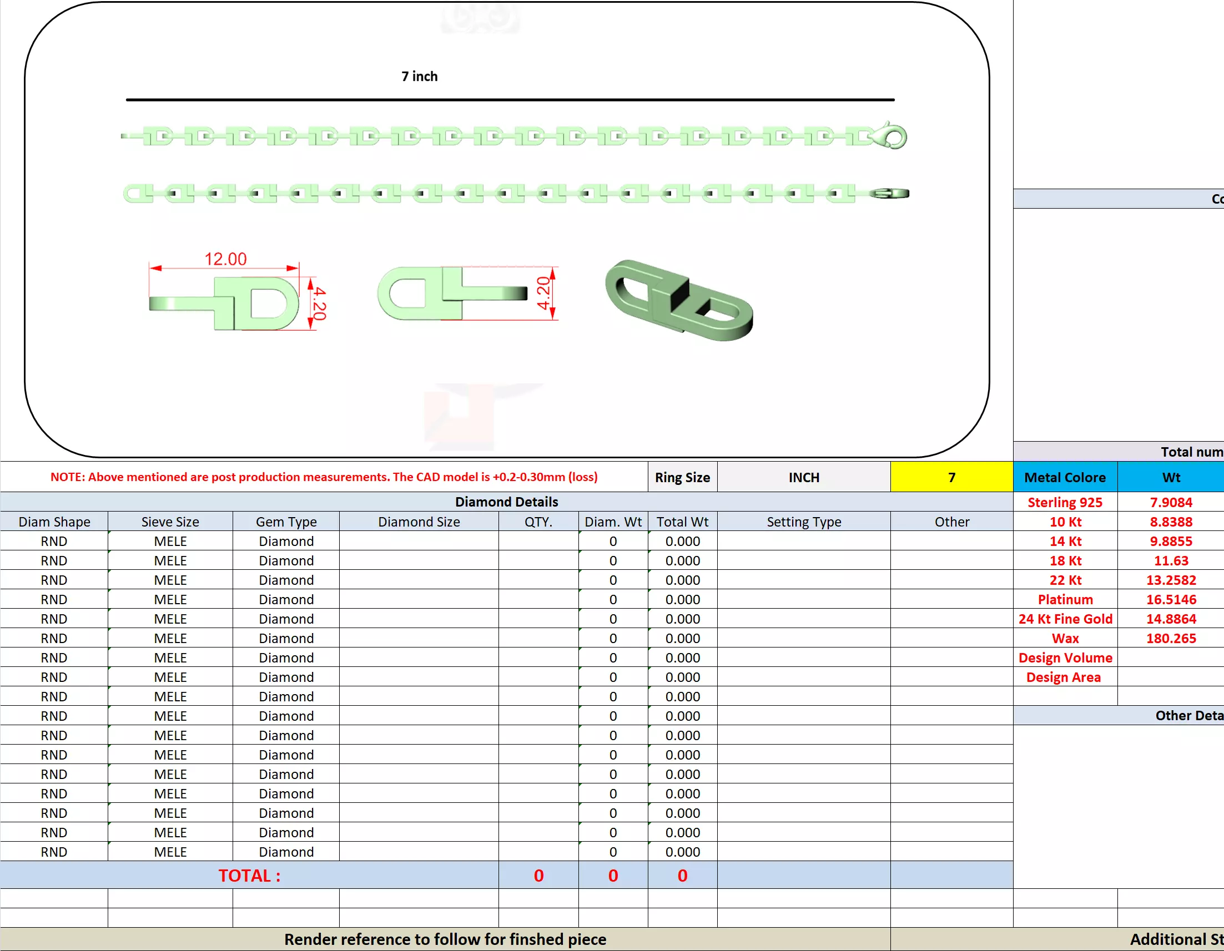Select the 'Sterling 925' metal cell

pos(1064,502)
